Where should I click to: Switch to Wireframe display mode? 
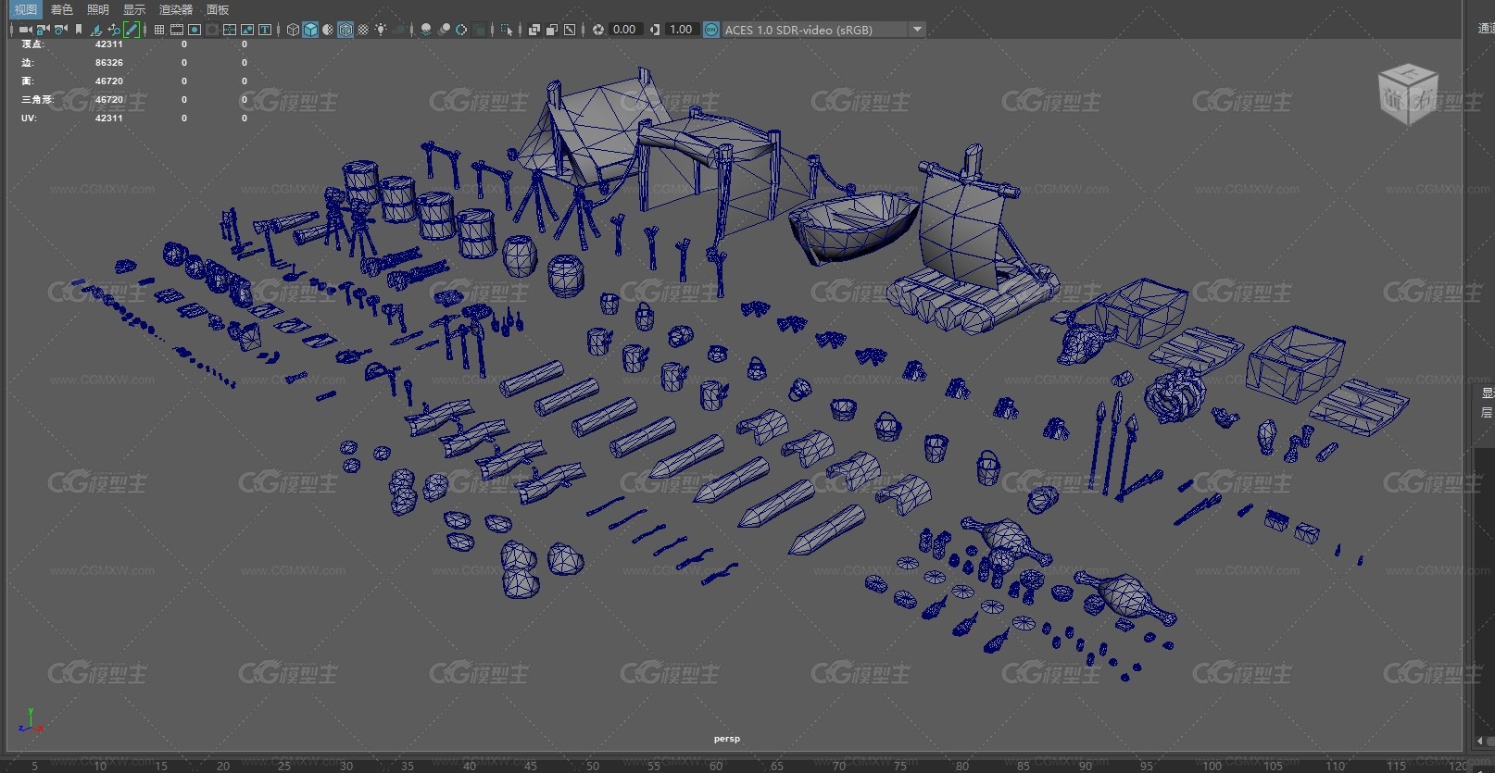(293, 30)
